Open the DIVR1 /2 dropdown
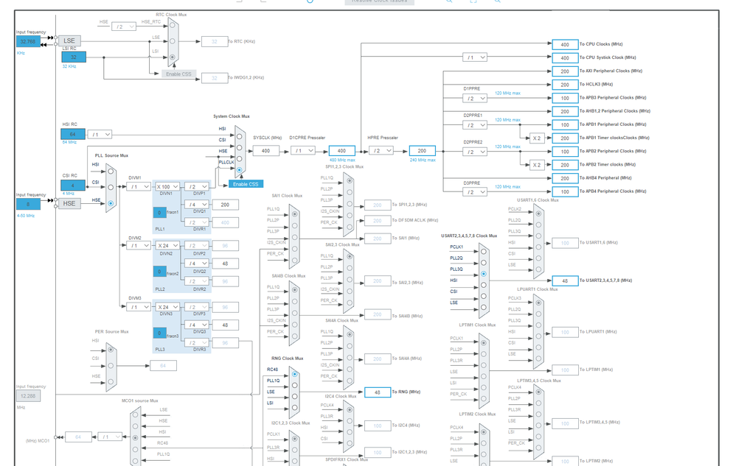 196,222
